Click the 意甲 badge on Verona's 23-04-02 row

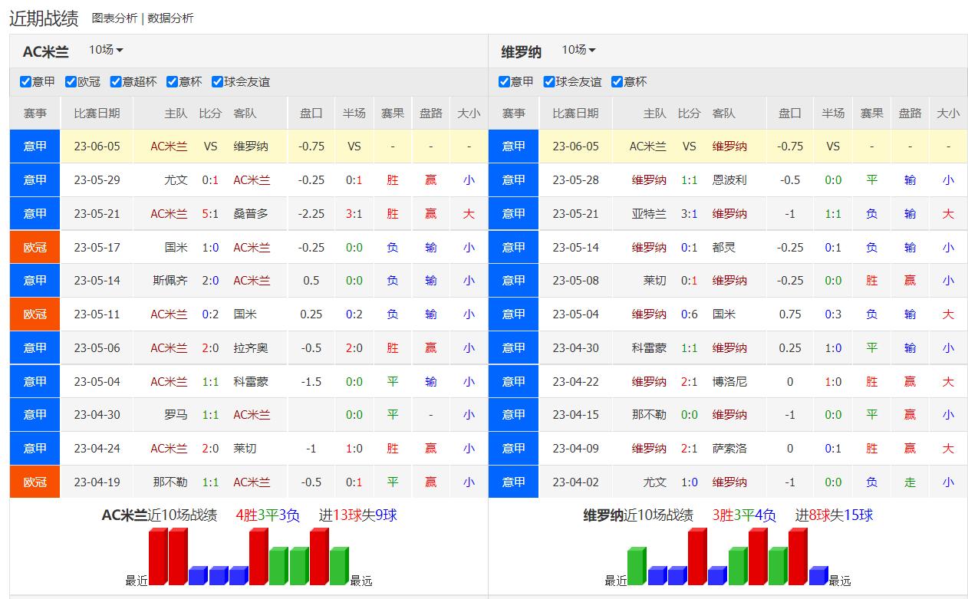[x=513, y=482]
